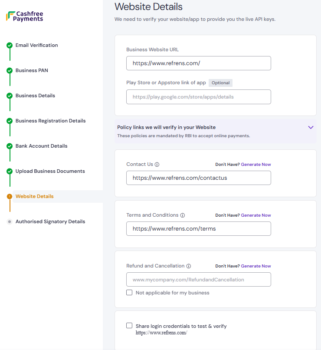This screenshot has width=321, height=350.
Task: Click grey dot beside Authorised Signatory Details
Action: (10, 221)
